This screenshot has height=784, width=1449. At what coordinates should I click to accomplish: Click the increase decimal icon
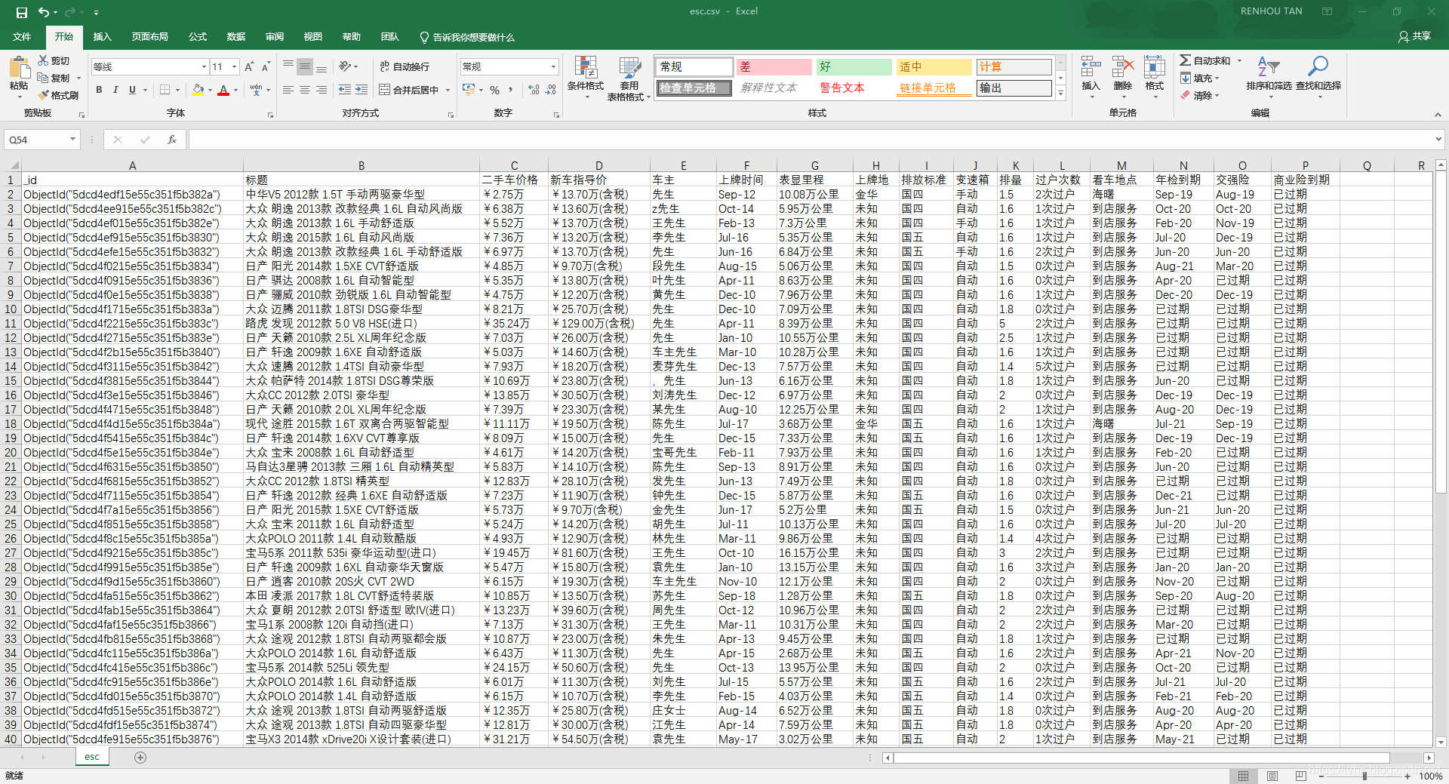pyautogui.click(x=534, y=90)
